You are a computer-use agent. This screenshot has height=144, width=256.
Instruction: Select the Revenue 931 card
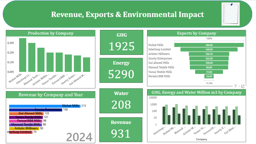click(121, 130)
